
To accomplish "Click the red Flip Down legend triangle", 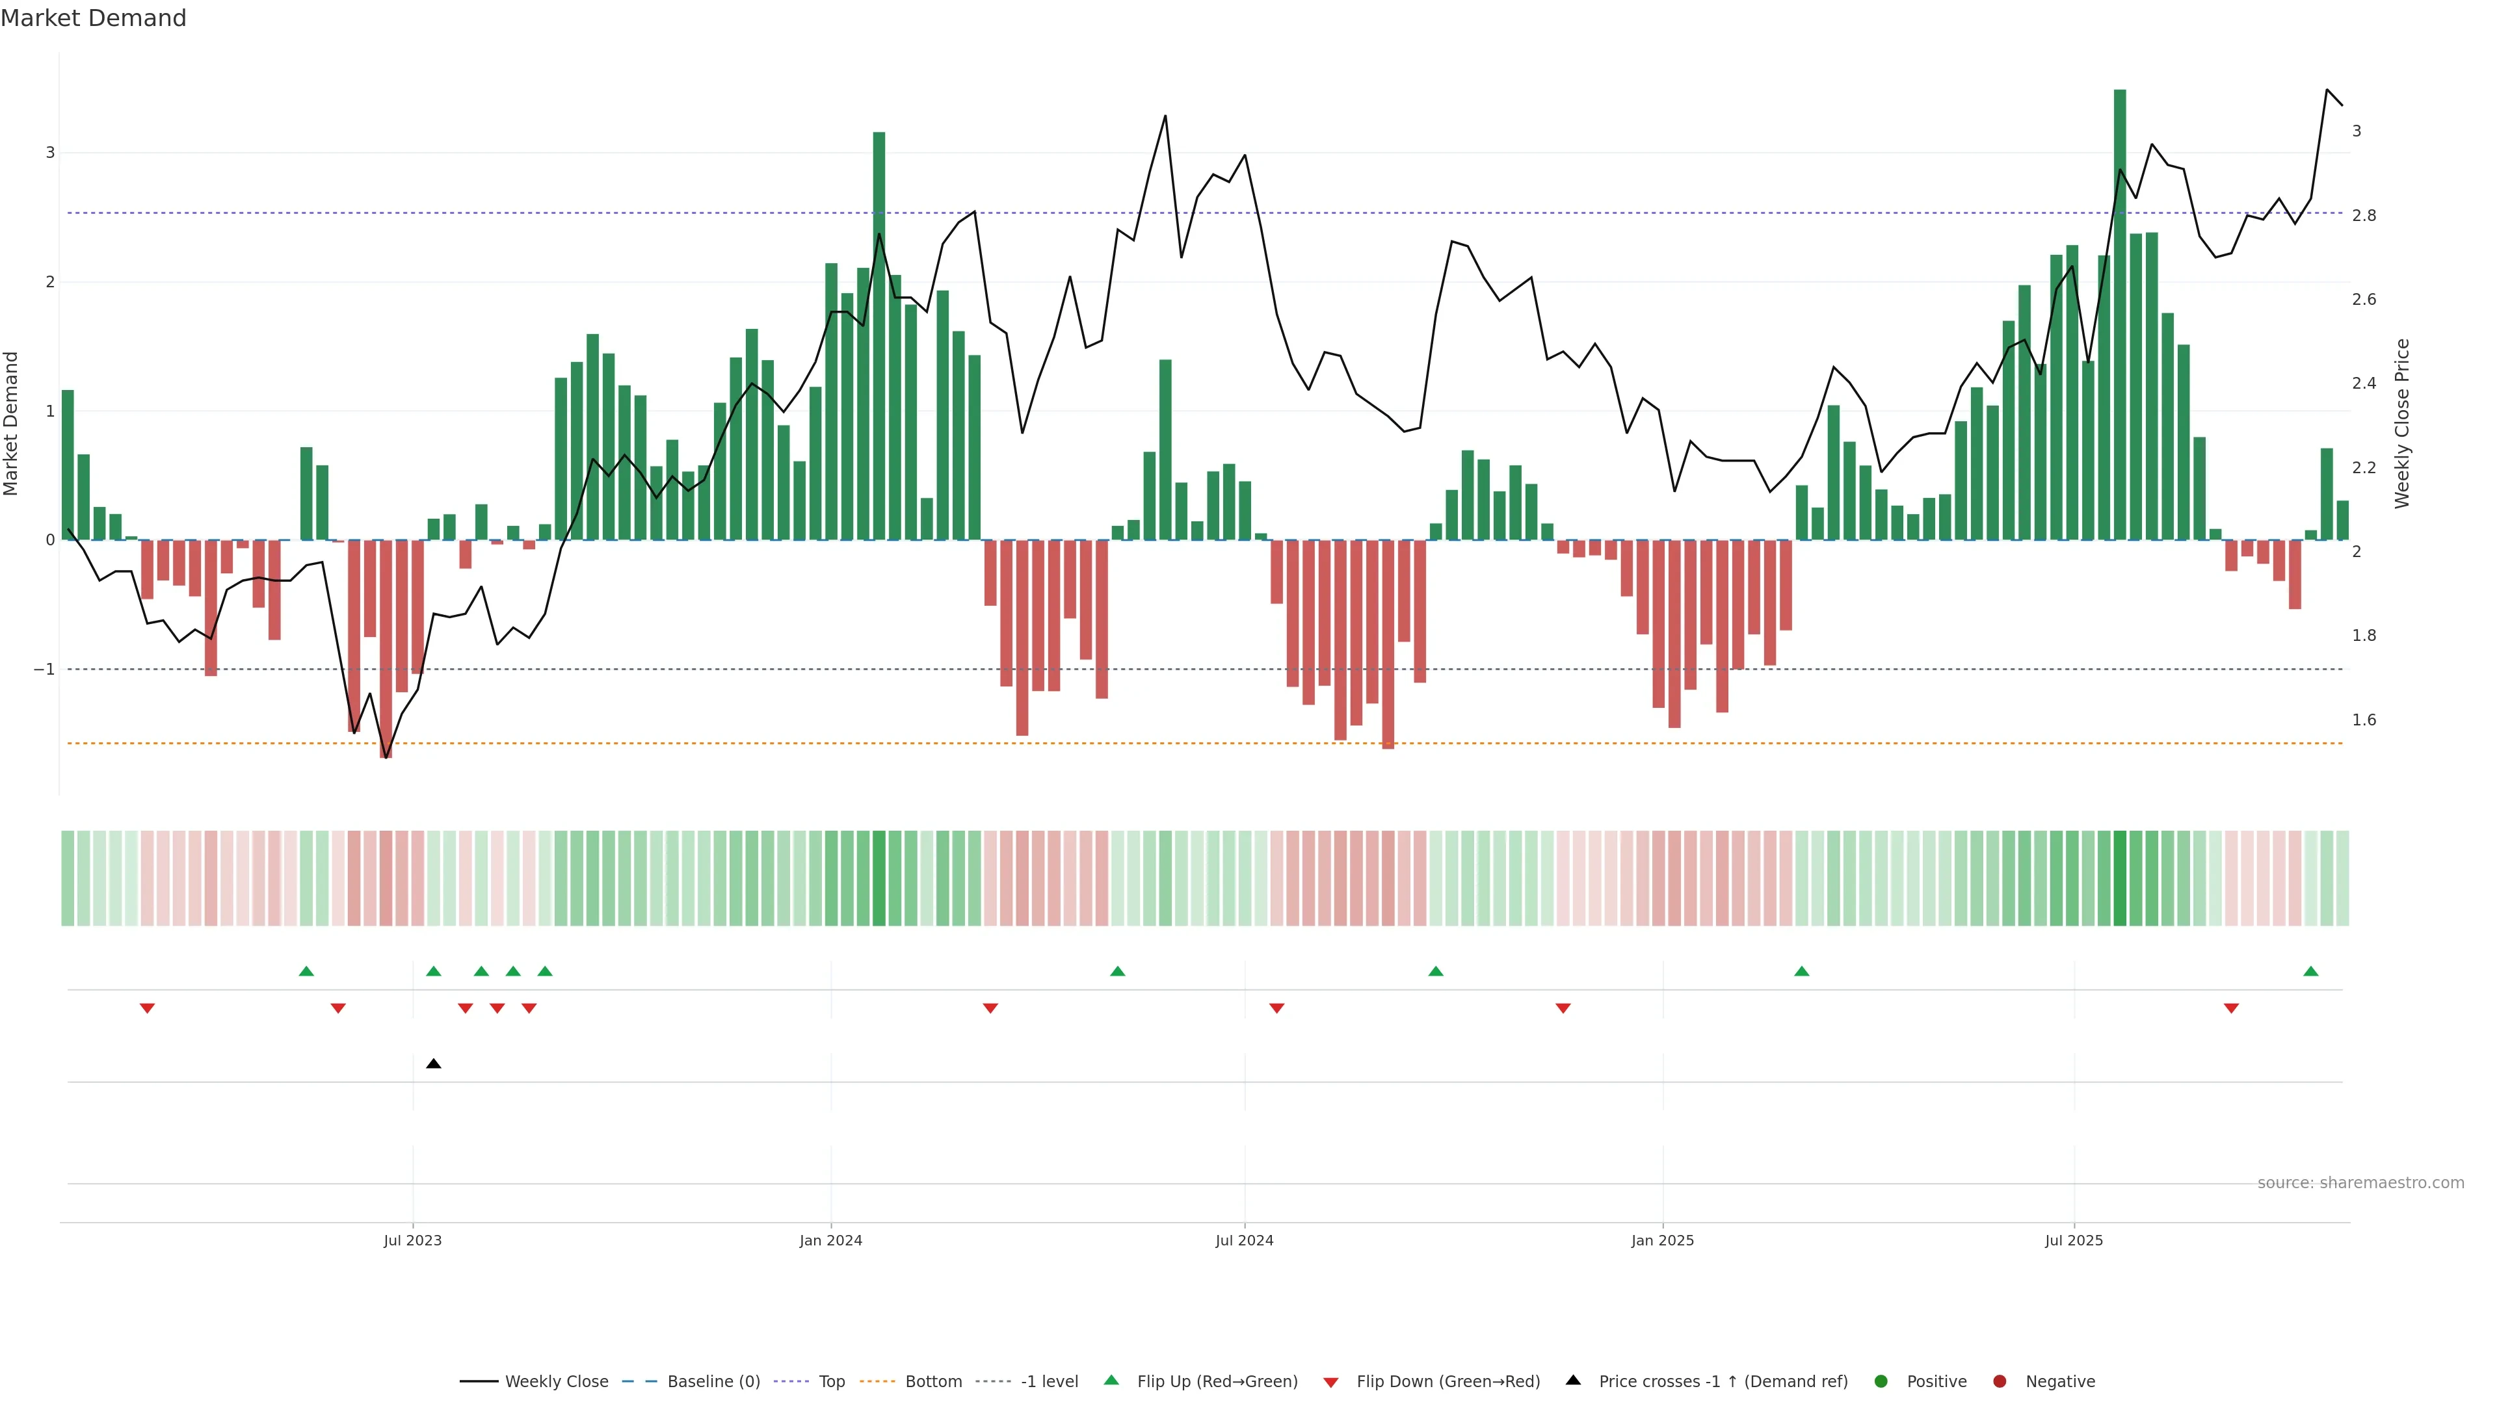I will point(1331,1383).
